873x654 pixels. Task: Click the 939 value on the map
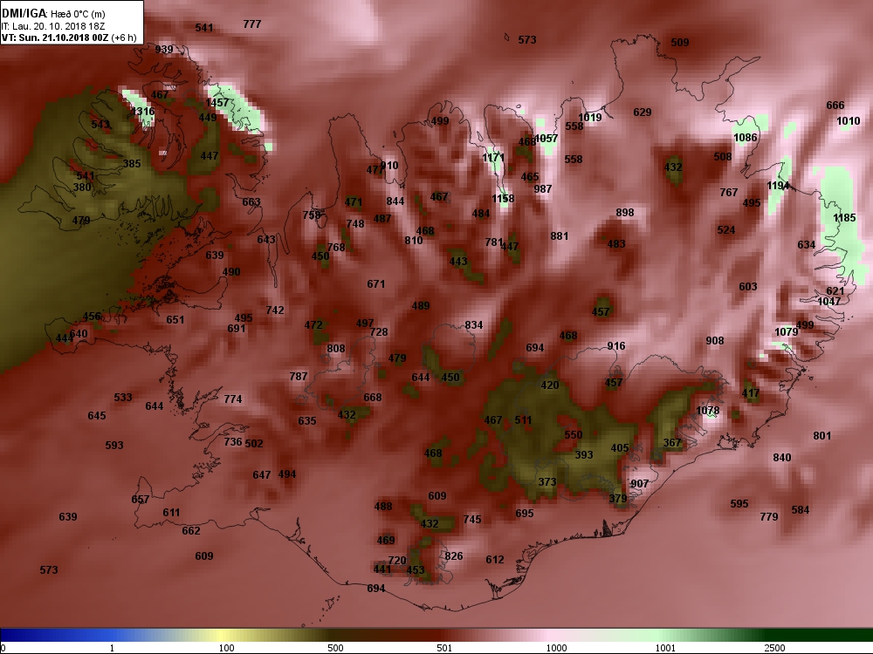point(164,49)
